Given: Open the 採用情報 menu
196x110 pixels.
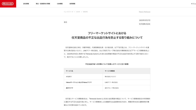Looking at the screenshot, I should point(72,4).
